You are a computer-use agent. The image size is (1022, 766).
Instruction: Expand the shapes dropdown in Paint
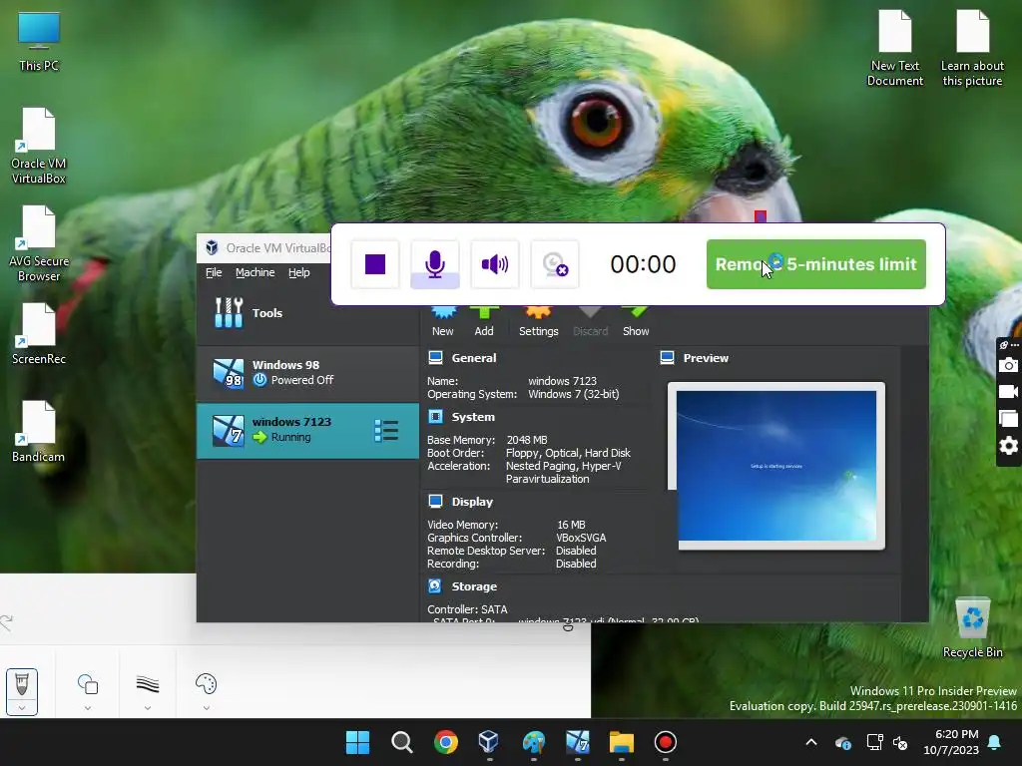click(88, 708)
